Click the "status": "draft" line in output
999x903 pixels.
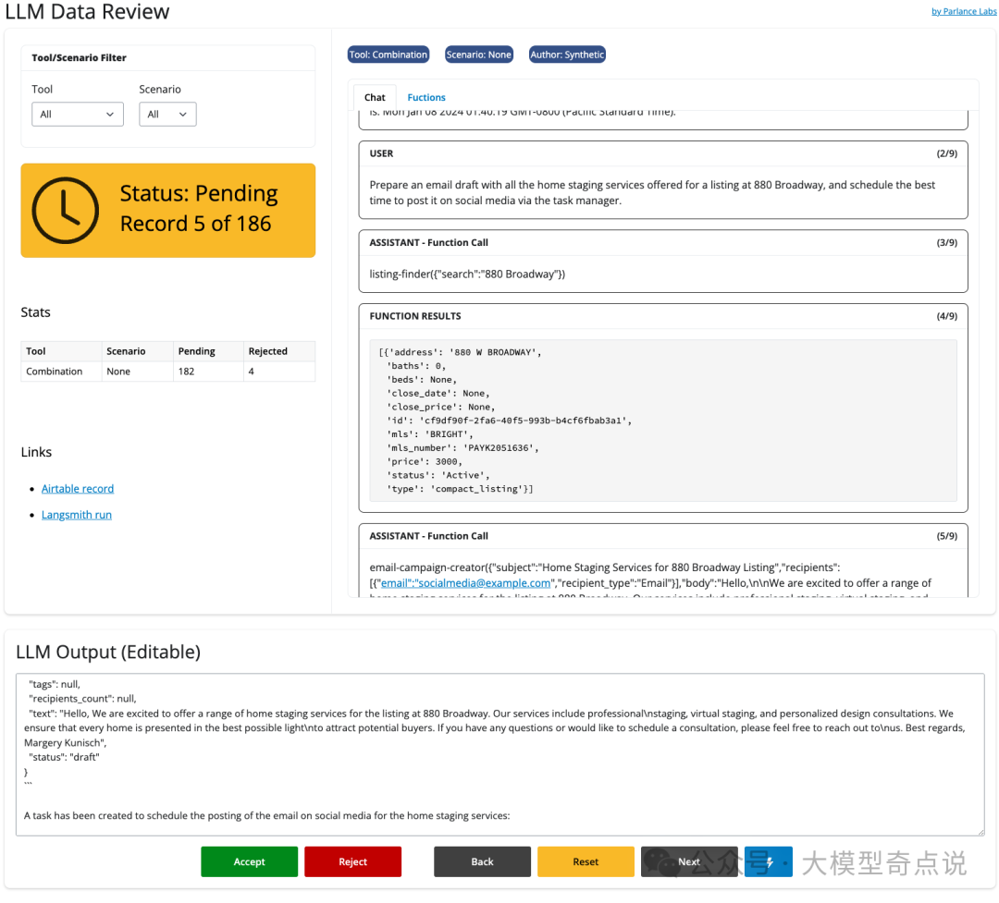tap(64, 758)
